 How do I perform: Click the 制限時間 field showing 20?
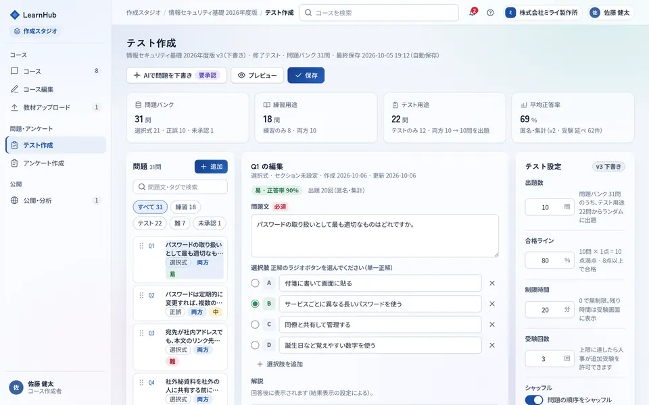549,310
